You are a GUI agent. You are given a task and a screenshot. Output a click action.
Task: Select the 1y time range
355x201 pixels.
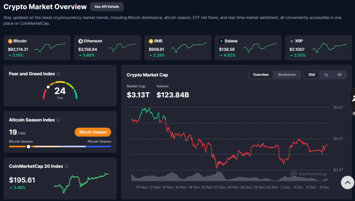coord(326,75)
